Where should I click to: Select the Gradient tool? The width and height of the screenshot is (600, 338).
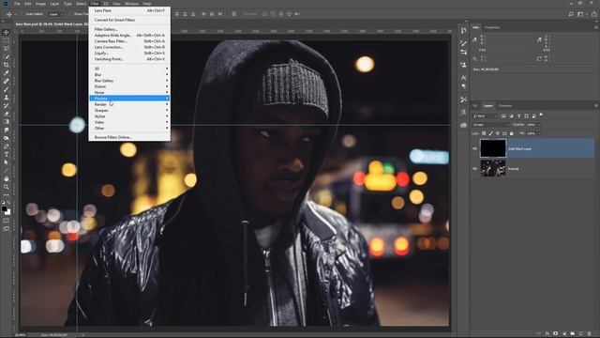coord(7,122)
